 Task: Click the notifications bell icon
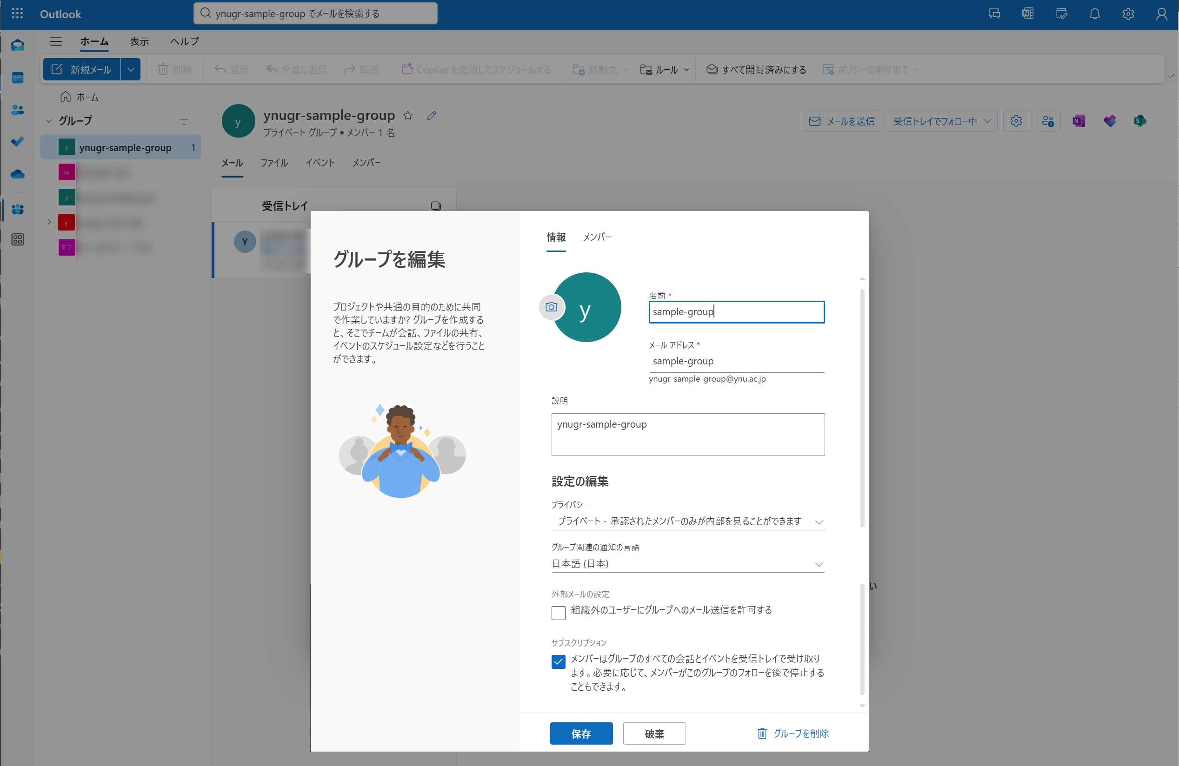coord(1094,14)
